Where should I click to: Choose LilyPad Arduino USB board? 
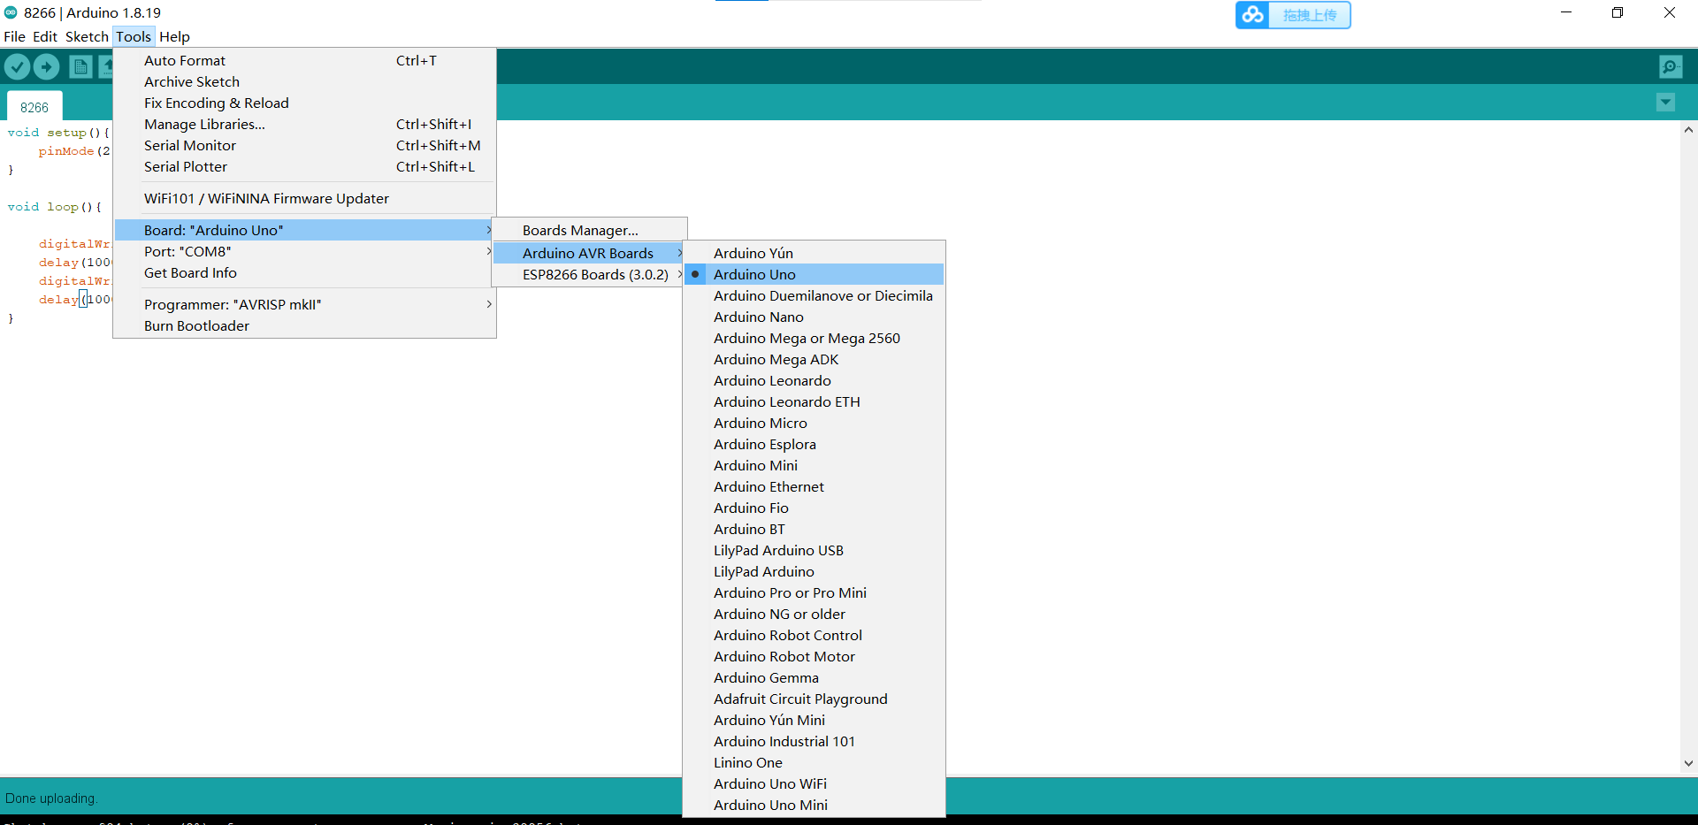coord(814,550)
